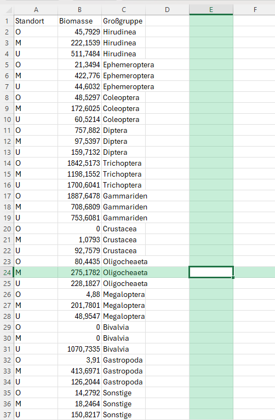275x420 pixels.
Task: Select row 24 header
Action: click(x=7, y=272)
